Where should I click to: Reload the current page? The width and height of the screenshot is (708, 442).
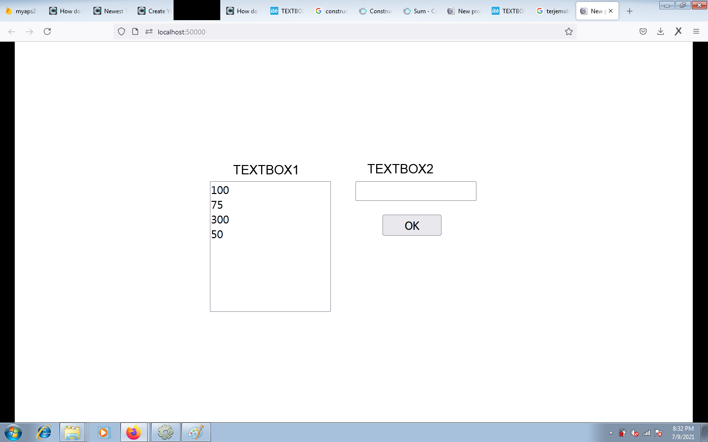47,31
